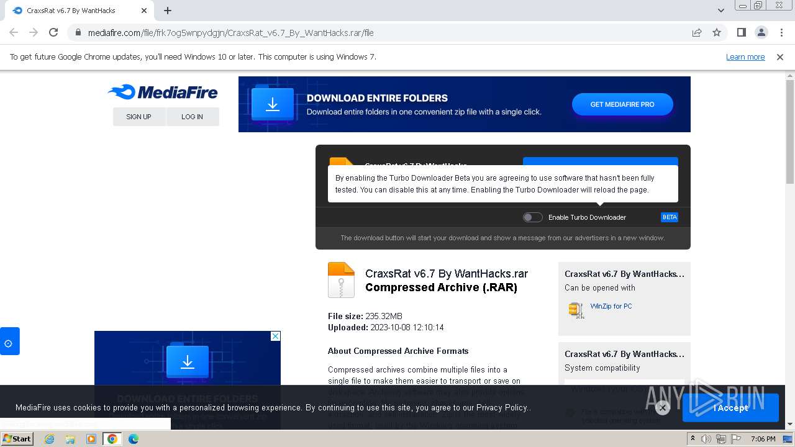The height and width of the screenshot is (447, 795).
Task: Reload the MediaFire page
Action: coord(53,33)
